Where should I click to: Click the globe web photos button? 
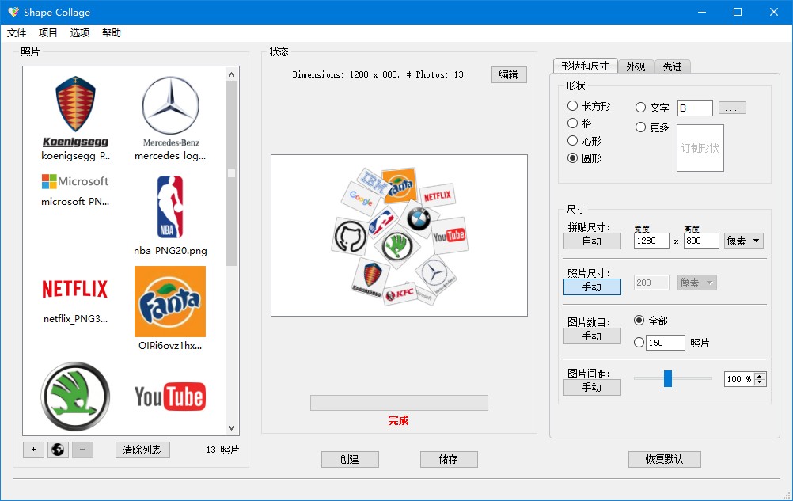coord(58,450)
